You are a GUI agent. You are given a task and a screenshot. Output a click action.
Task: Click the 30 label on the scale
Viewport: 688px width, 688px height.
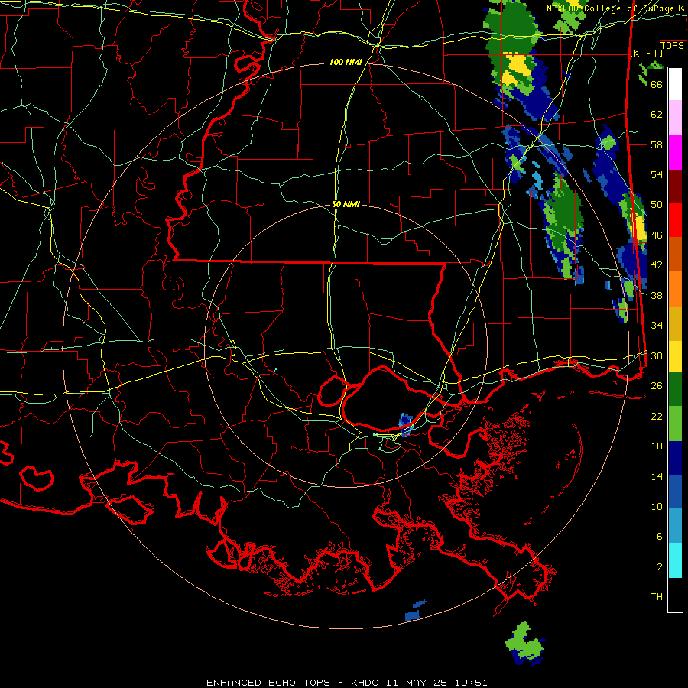pyautogui.click(x=657, y=355)
